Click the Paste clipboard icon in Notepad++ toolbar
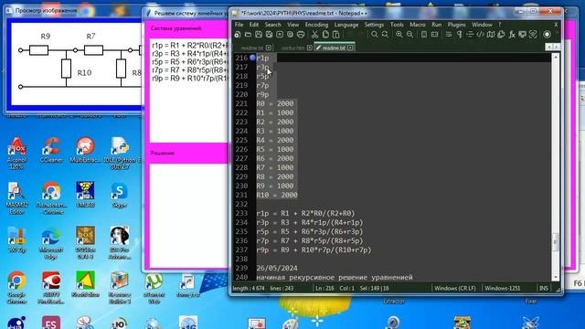 (x=335, y=35)
